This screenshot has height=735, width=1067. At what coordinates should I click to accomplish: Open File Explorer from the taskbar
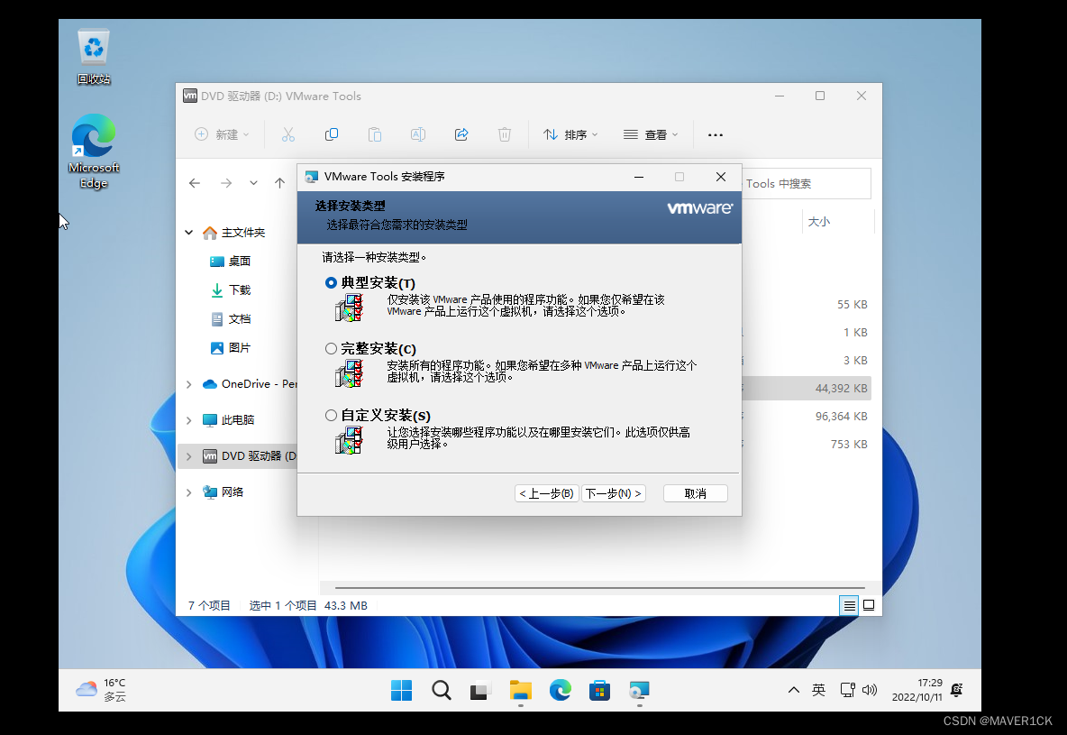tap(521, 690)
